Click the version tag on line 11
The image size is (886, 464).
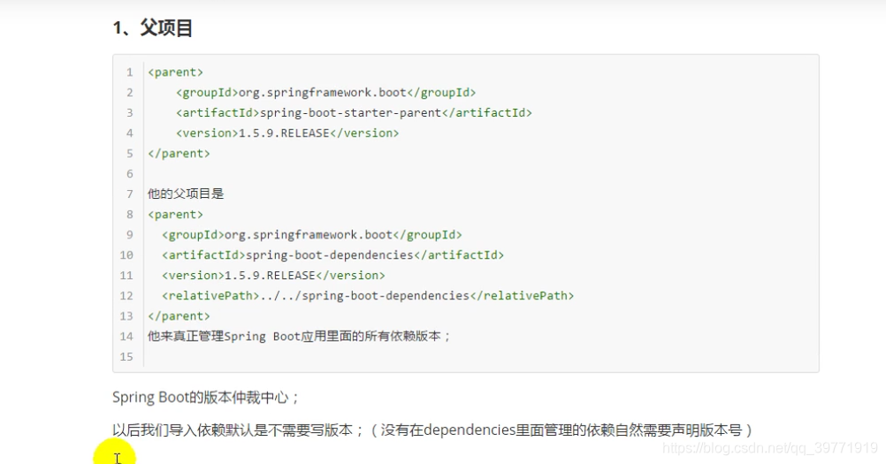273,276
